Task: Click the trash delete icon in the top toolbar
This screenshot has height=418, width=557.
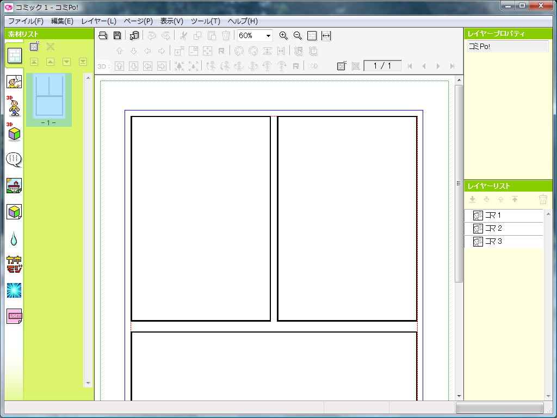Action: (226, 35)
